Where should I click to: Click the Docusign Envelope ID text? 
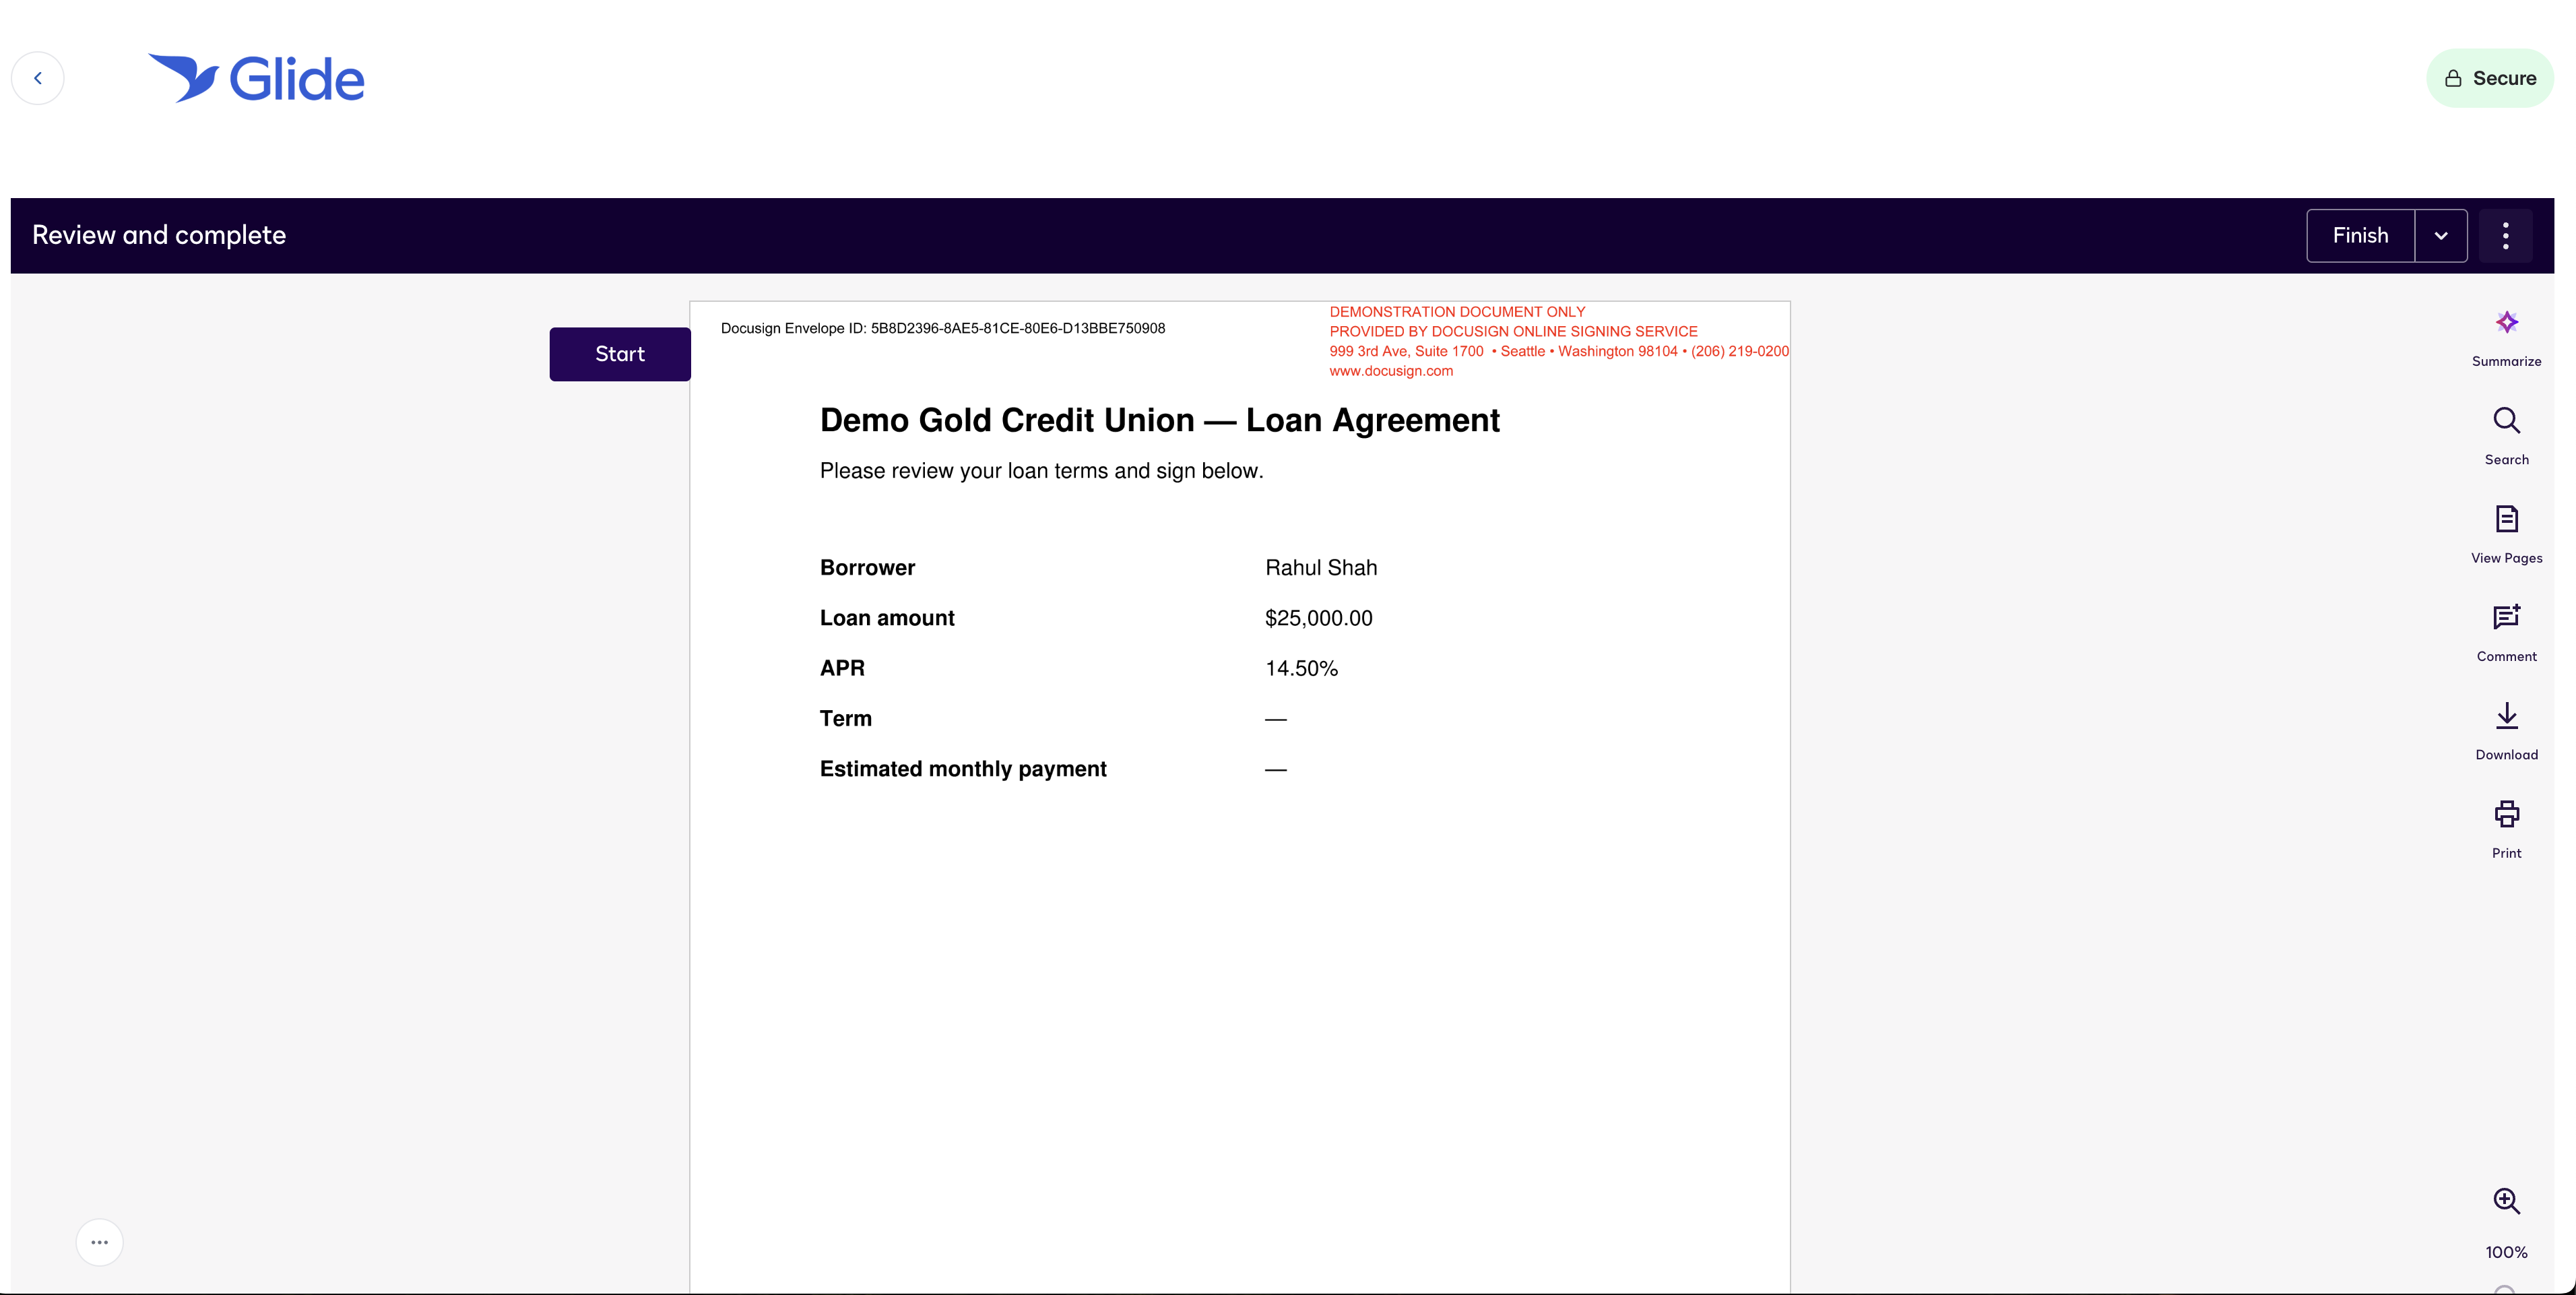(943, 329)
